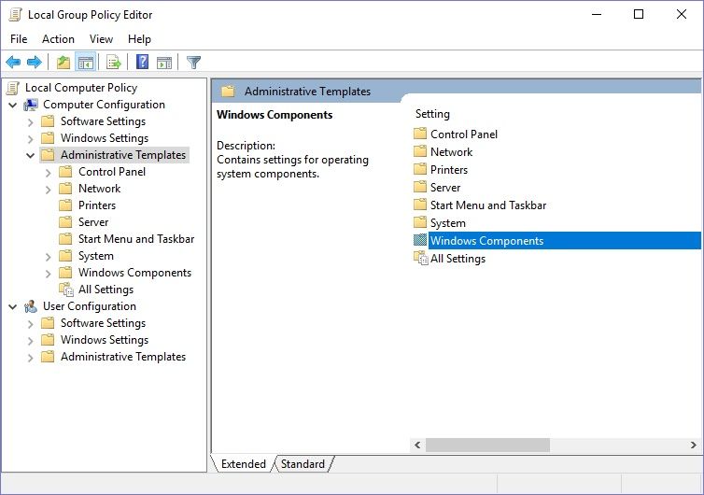
Task: Select System in the Setting list
Action: point(447,223)
